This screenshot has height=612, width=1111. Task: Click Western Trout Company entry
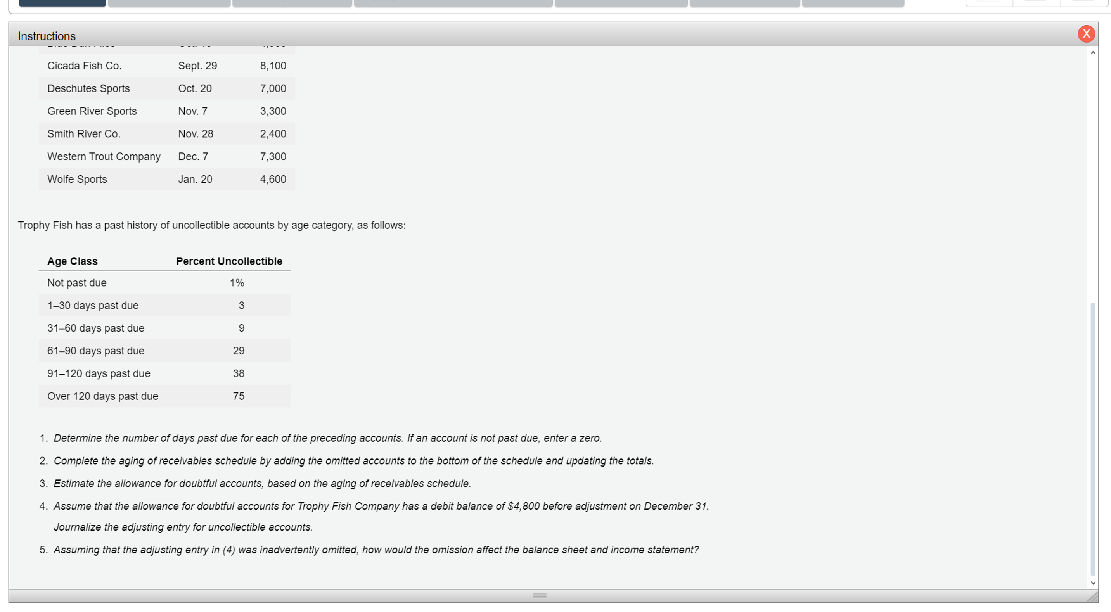[x=104, y=157]
